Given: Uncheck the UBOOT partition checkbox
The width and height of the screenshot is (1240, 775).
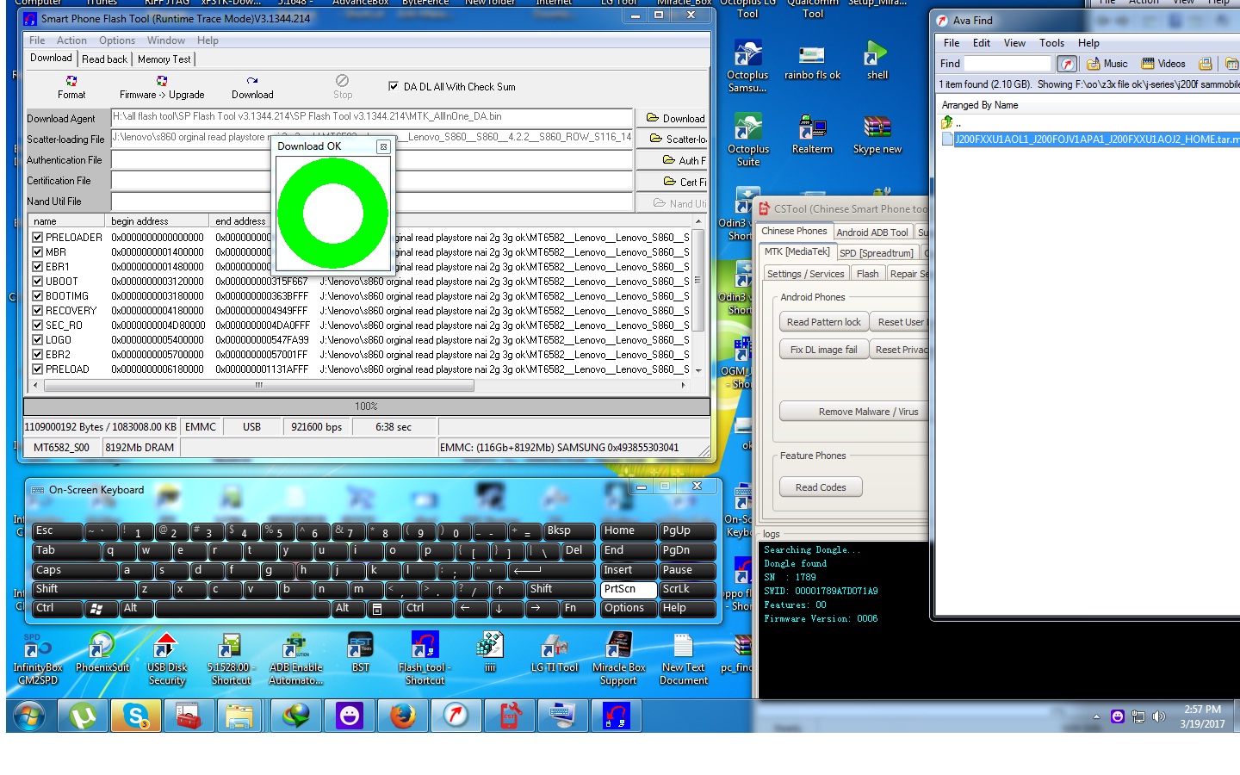Looking at the screenshot, I should coord(38,281).
